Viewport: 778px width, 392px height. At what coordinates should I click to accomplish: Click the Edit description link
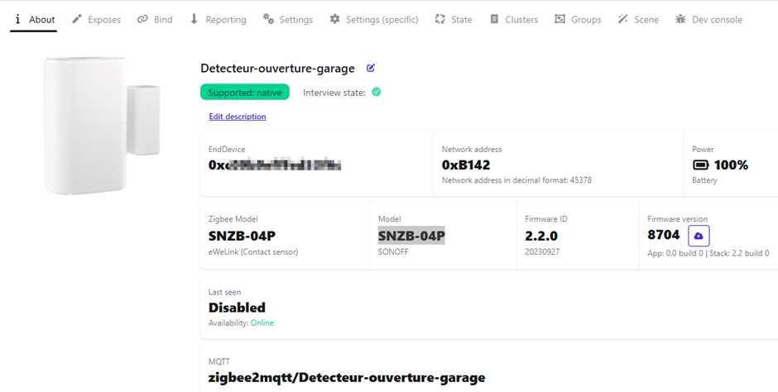click(x=238, y=117)
